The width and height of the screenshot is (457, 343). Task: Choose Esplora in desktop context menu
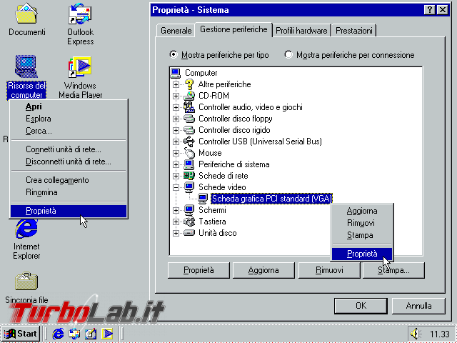69,119
